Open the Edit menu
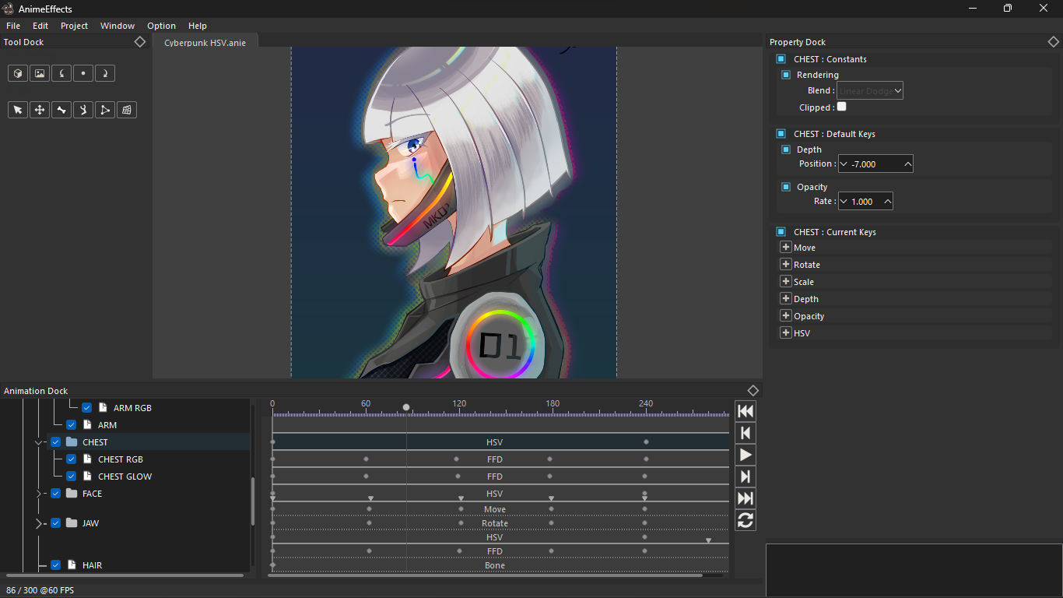 pos(40,26)
